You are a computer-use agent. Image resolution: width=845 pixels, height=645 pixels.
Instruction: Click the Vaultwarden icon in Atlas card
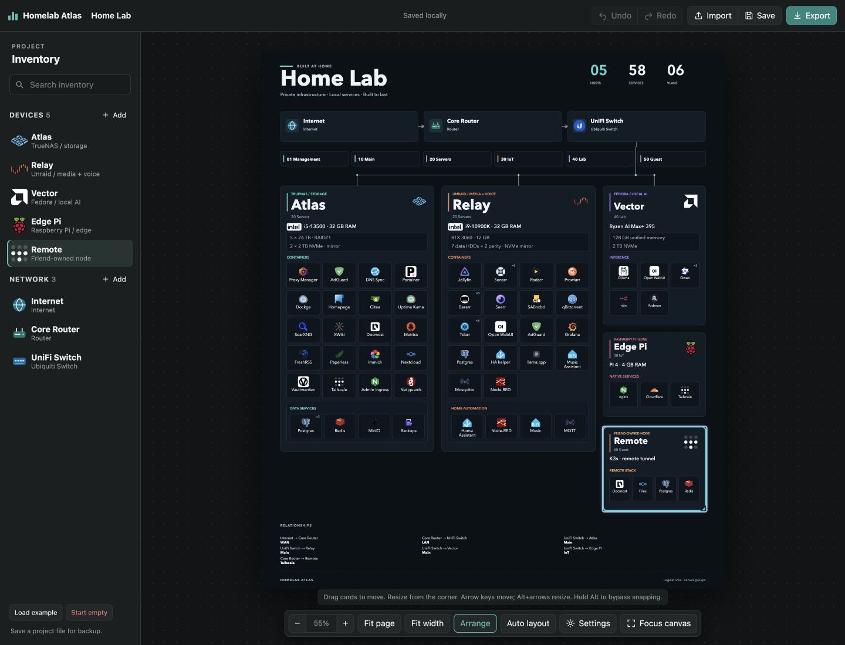tap(303, 382)
